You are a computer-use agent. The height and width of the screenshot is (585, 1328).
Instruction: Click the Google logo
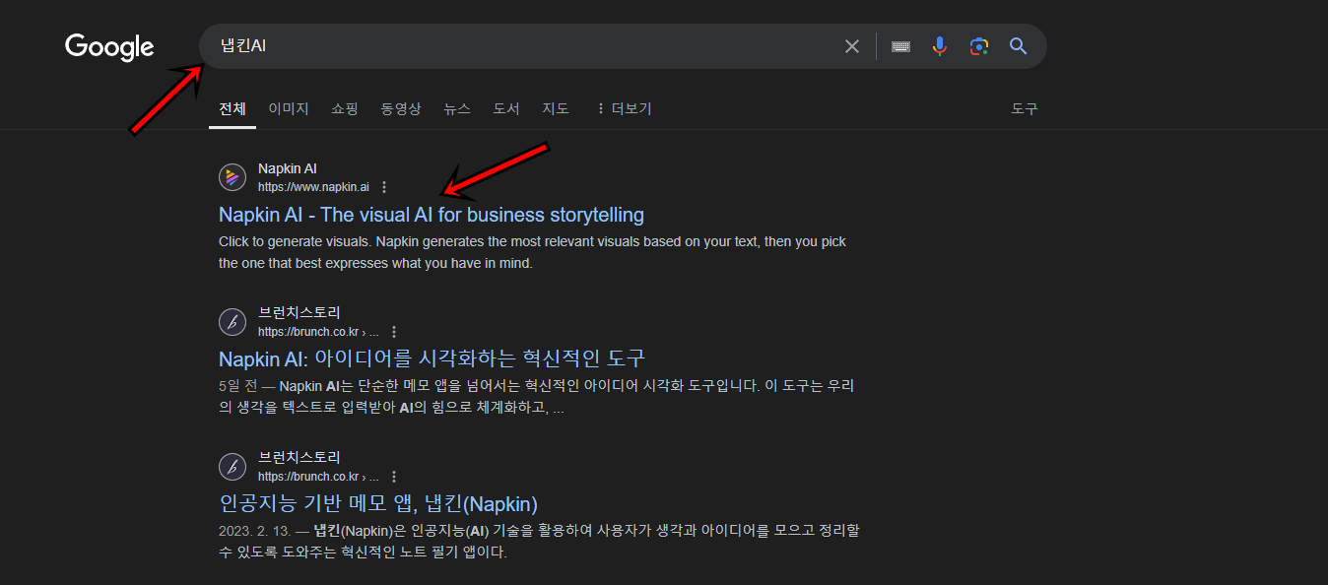pyautogui.click(x=109, y=46)
